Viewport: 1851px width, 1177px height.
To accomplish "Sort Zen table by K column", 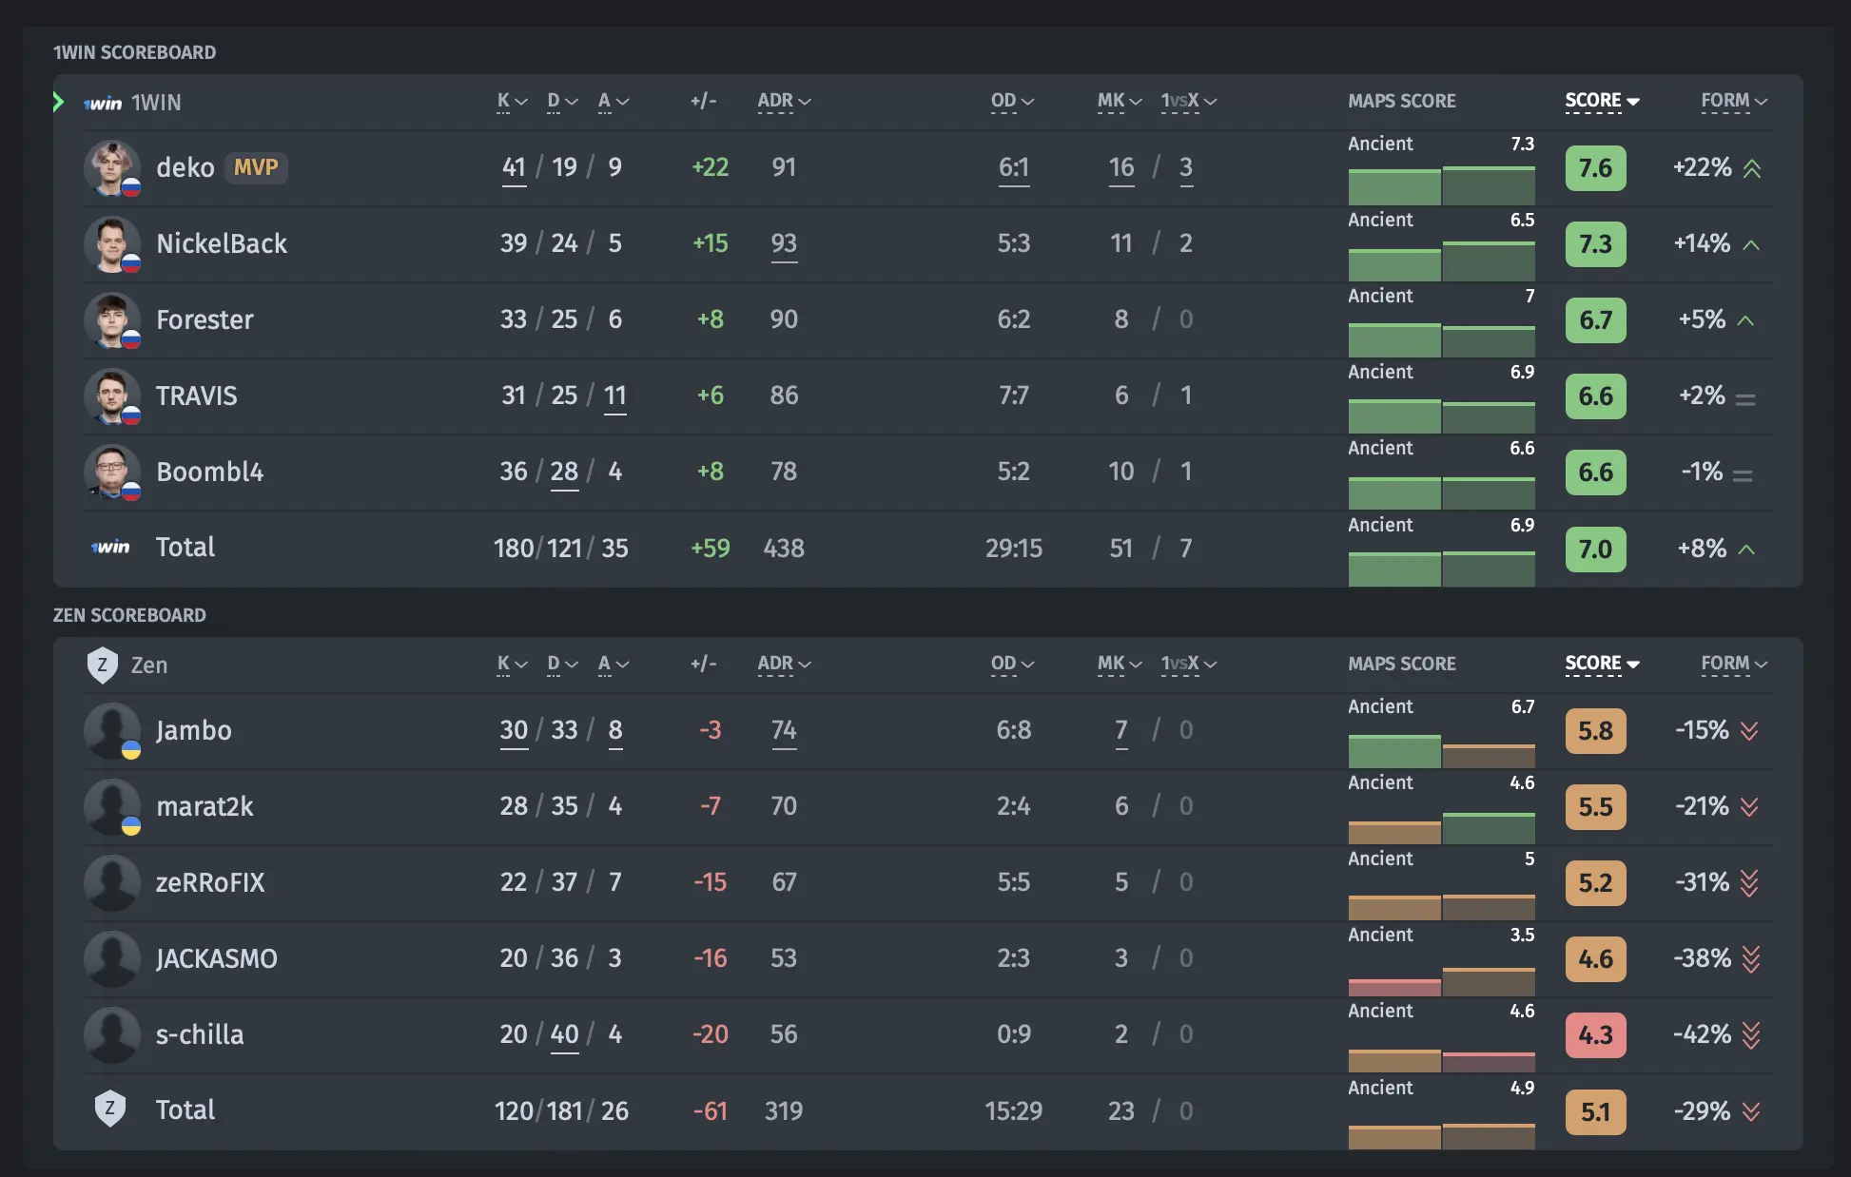I will [512, 664].
